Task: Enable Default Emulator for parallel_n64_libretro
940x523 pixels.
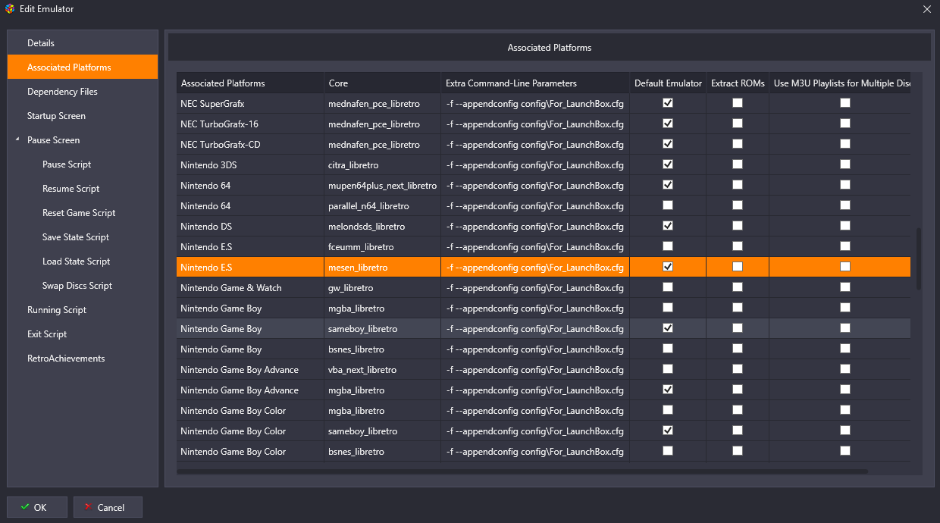Action: [x=667, y=205]
